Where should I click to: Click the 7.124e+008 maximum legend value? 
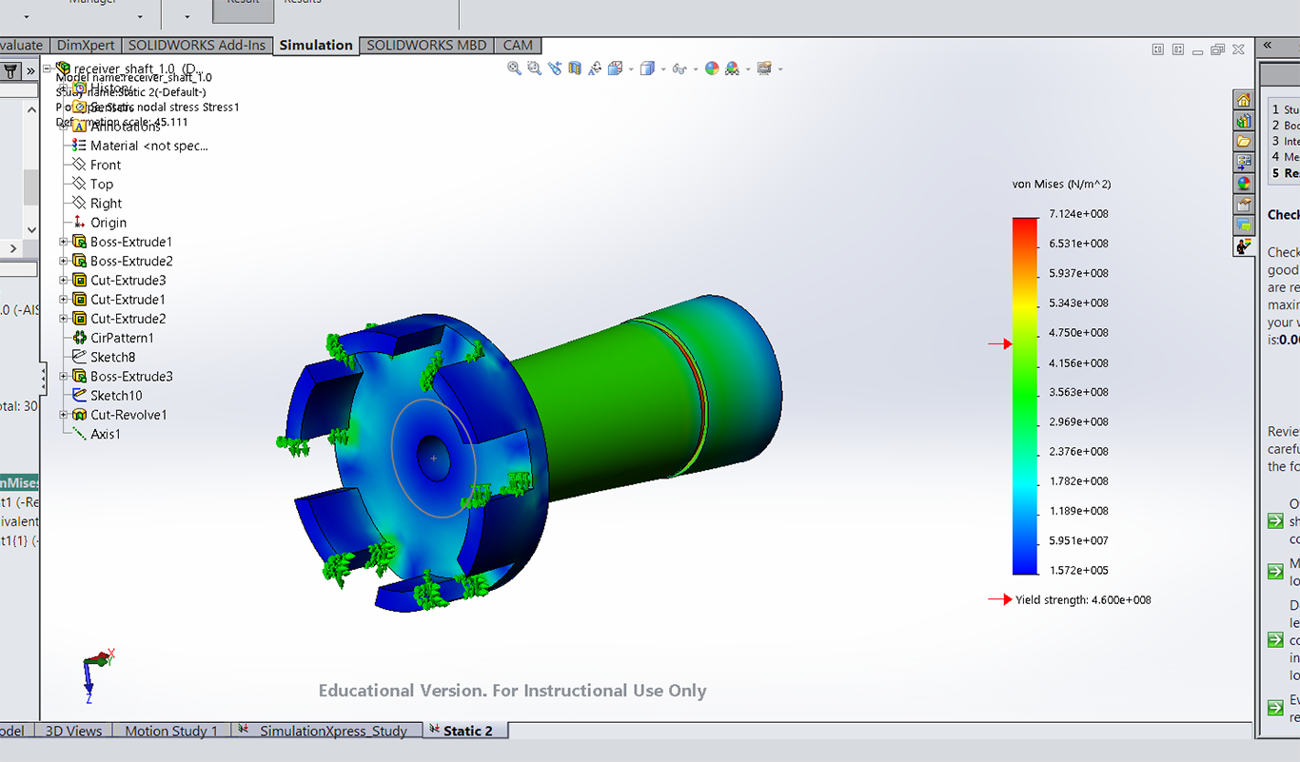pyautogui.click(x=1078, y=214)
